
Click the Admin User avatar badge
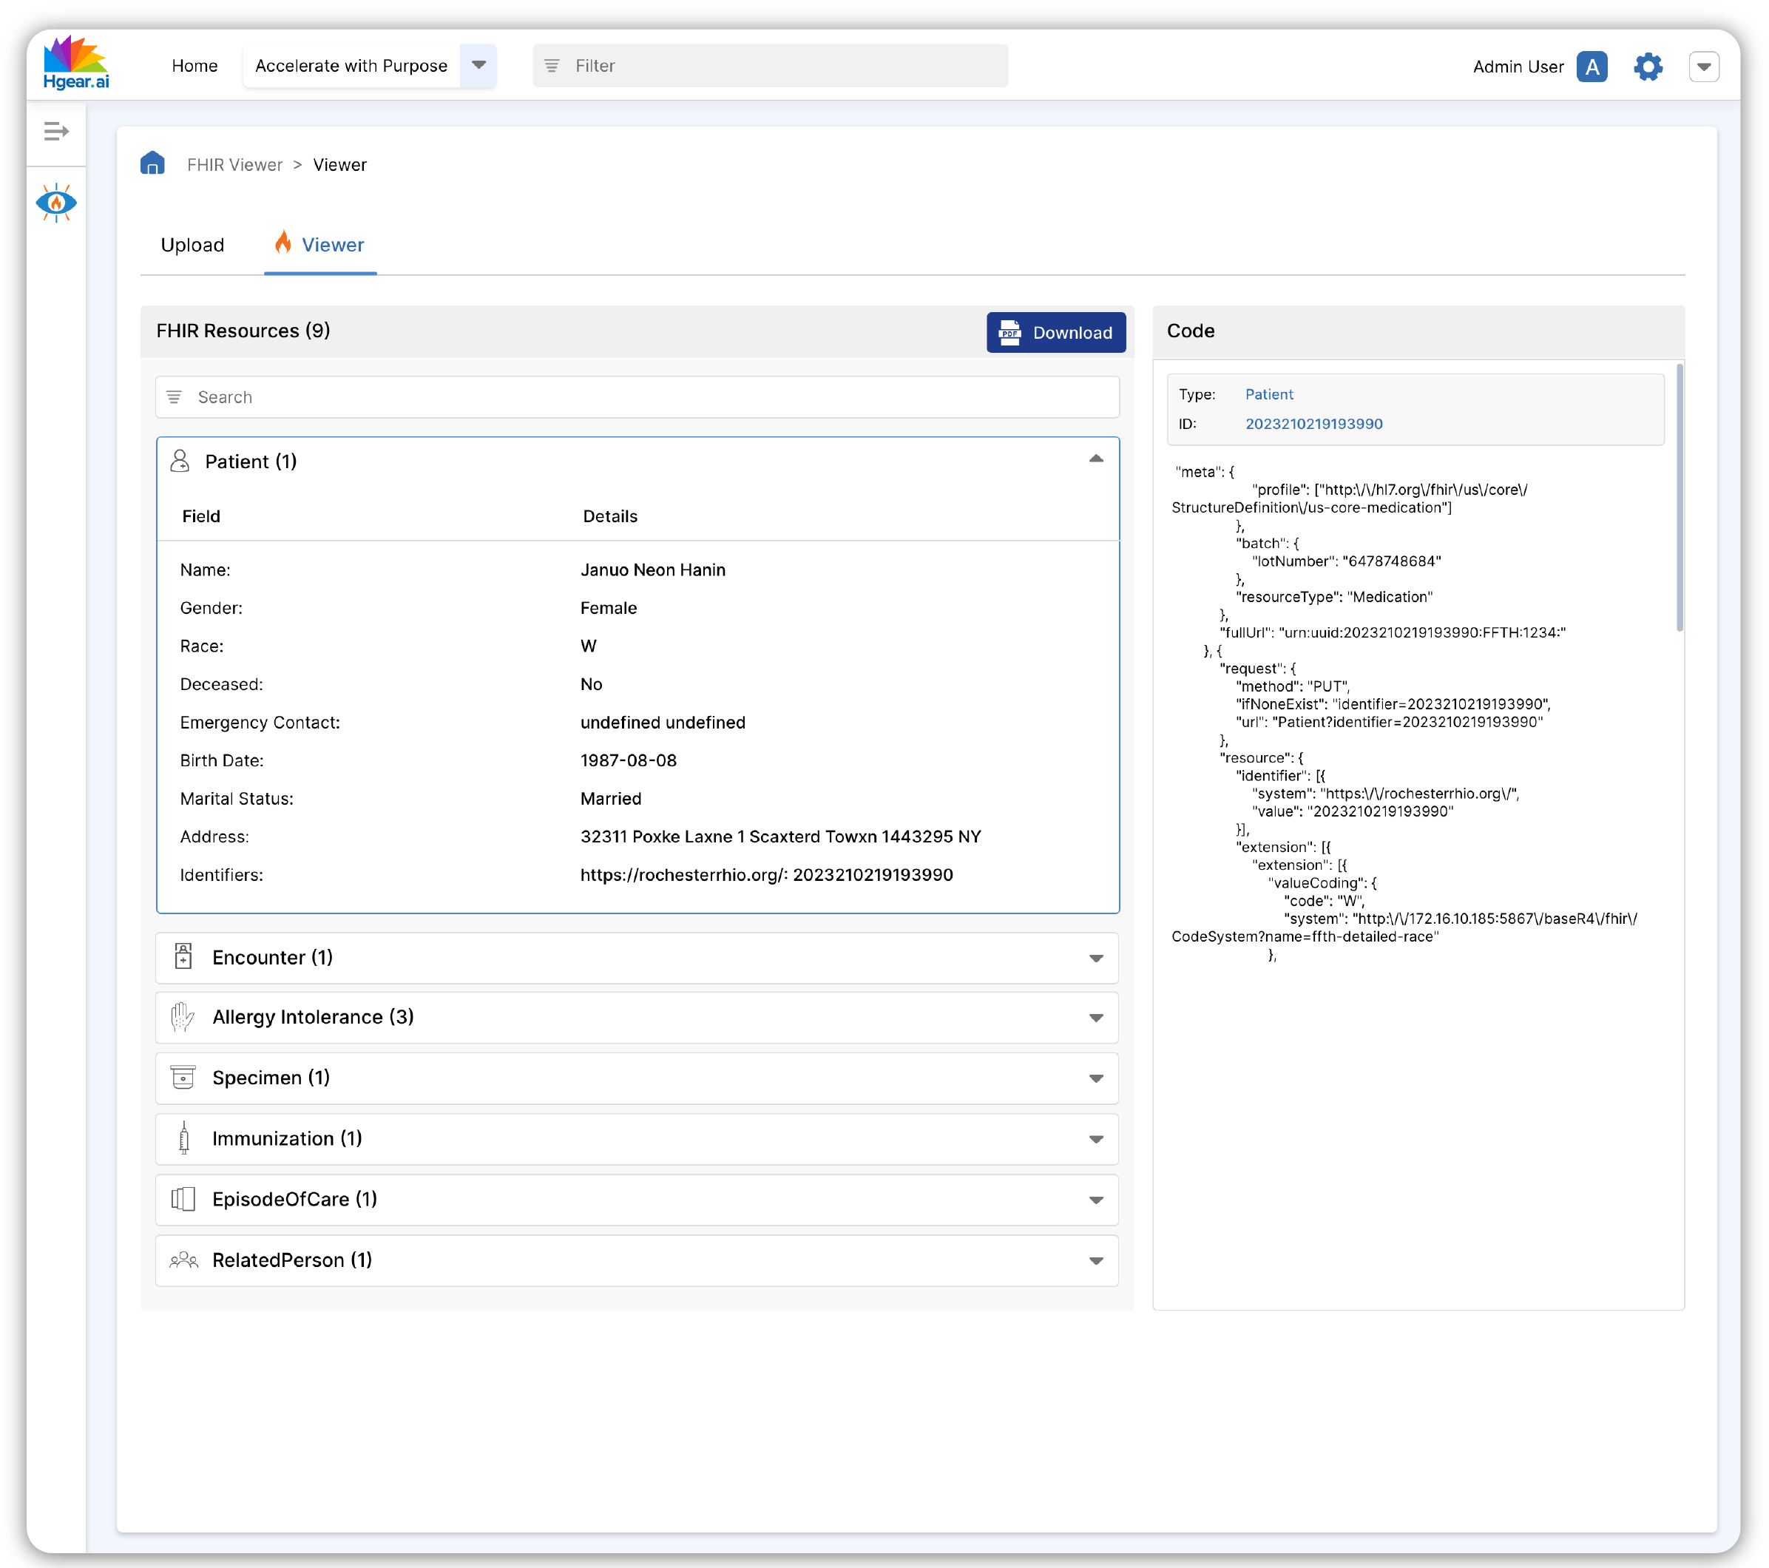click(1592, 66)
